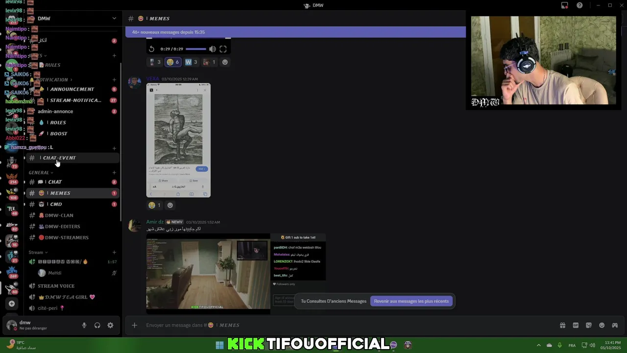This screenshot has height=353, width=627.
Task: Join the STREAM VOICE voice channel
Action: (73, 286)
